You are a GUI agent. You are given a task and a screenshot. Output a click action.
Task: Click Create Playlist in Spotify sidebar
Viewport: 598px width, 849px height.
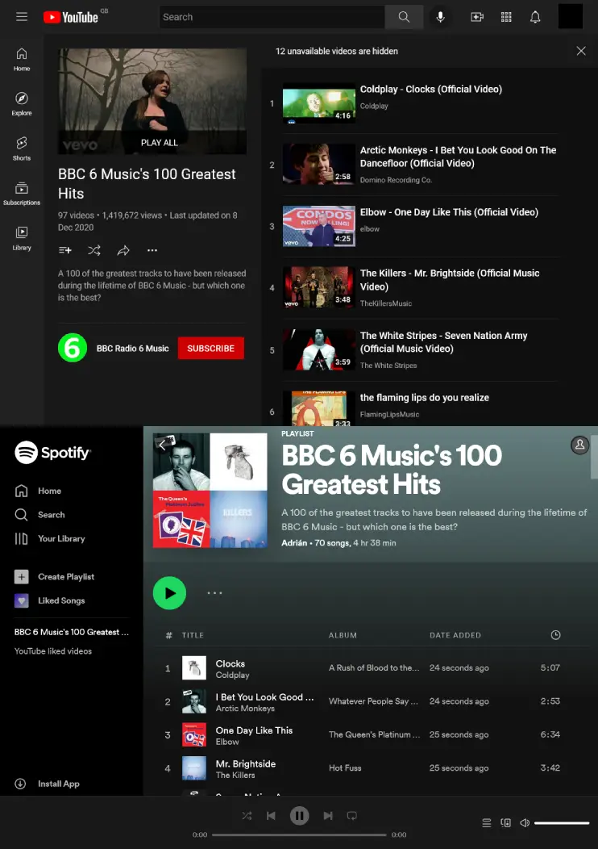point(54,577)
